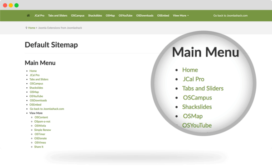Image resolution: width=272 pixels, height=166 pixels.
Task: Select OSDownloads in the top navigation
Action: pos(145,15)
